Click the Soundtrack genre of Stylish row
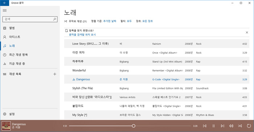The height and width of the screenshot is (132, 254). [x=202, y=89]
